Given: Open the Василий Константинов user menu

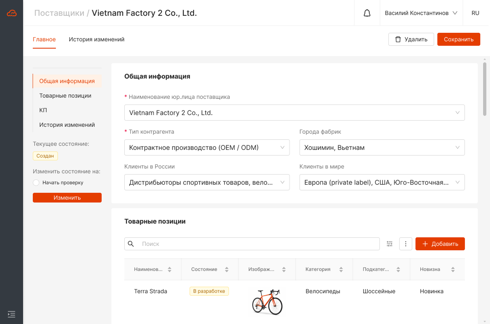Looking at the screenshot, I should click(x=421, y=13).
